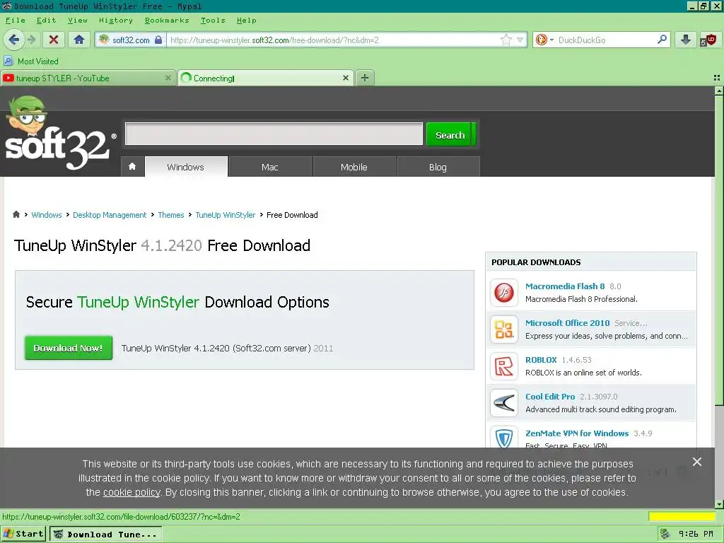Open the Tools menu

point(213,21)
